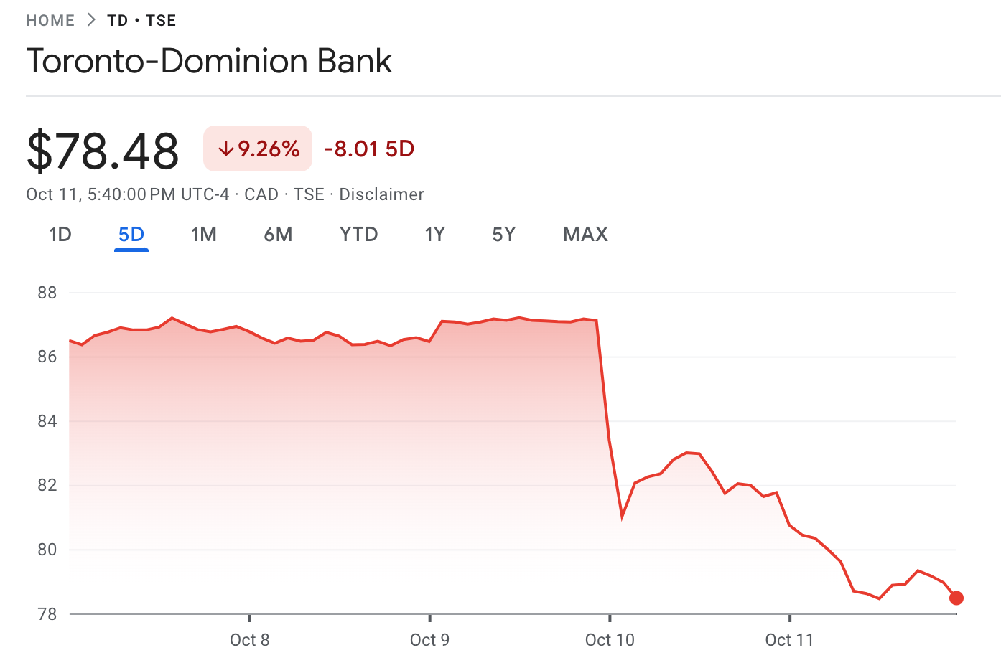1001x663 pixels.
Task: Click the $78.48 stock price
Action: 103,151
